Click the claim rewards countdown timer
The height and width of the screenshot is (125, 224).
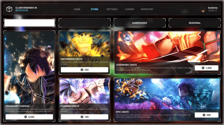click(x=22, y=10)
